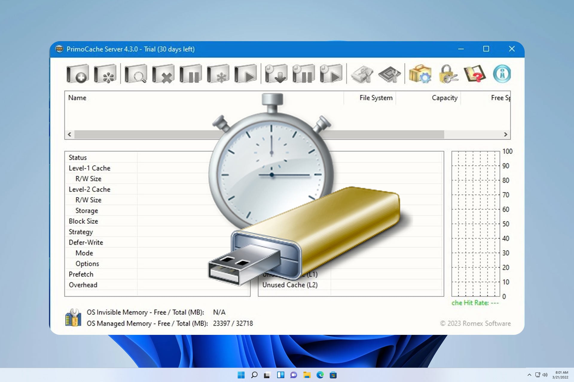
Task: Click the cache task with asterisk icon
Action: [105, 74]
